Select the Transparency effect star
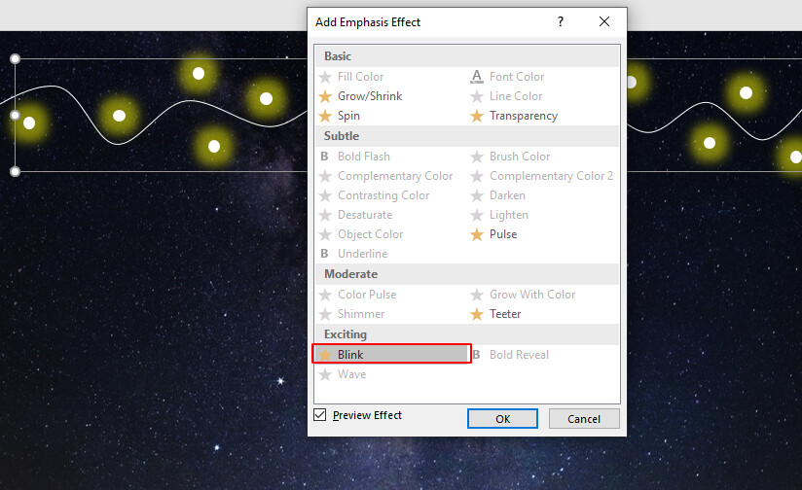Viewport: 802px width, 490px height. [477, 116]
